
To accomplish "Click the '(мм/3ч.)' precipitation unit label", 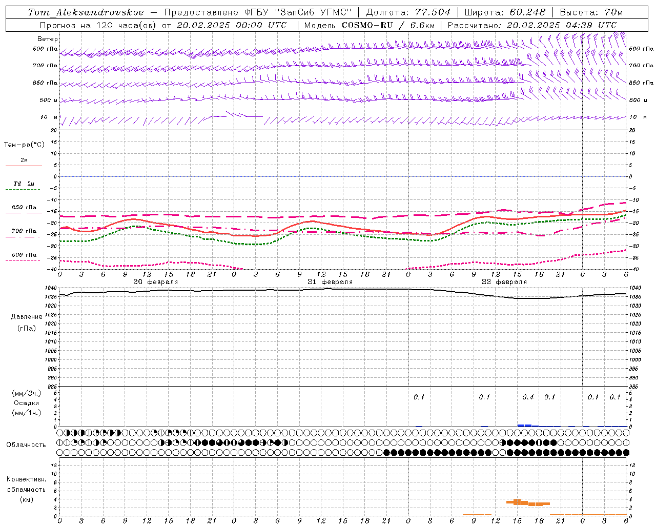I will pos(27,394).
